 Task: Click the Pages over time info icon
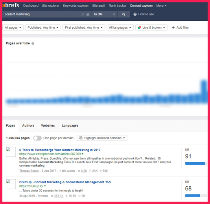tap(33, 43)
